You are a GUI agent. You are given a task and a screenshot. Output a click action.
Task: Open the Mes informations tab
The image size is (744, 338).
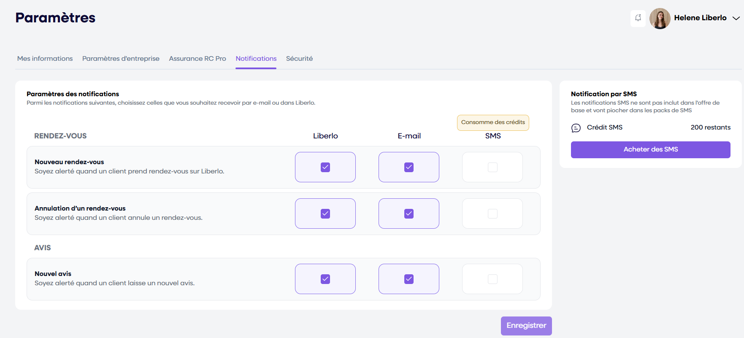click(x=45, y=59)
